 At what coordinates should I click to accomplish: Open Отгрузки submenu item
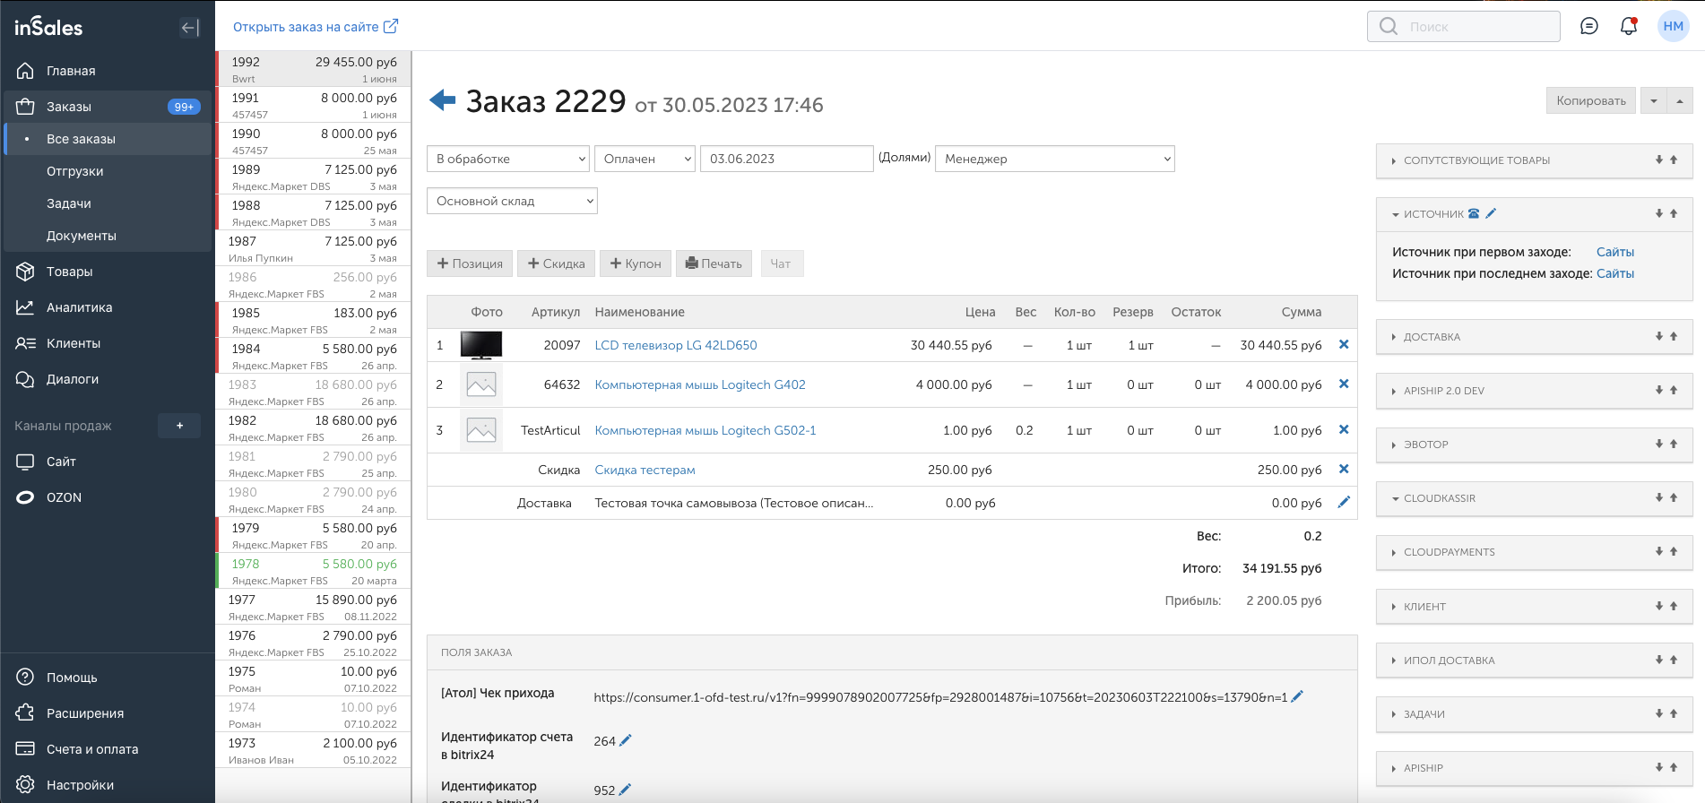point(108,171)
